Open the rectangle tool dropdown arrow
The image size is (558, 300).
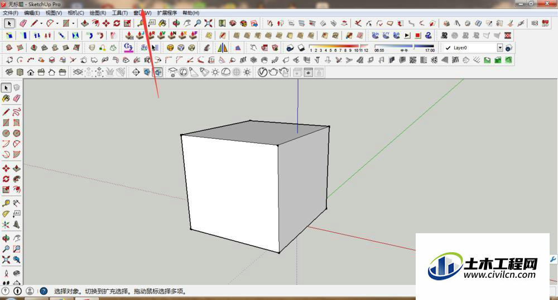coord(73,23)
